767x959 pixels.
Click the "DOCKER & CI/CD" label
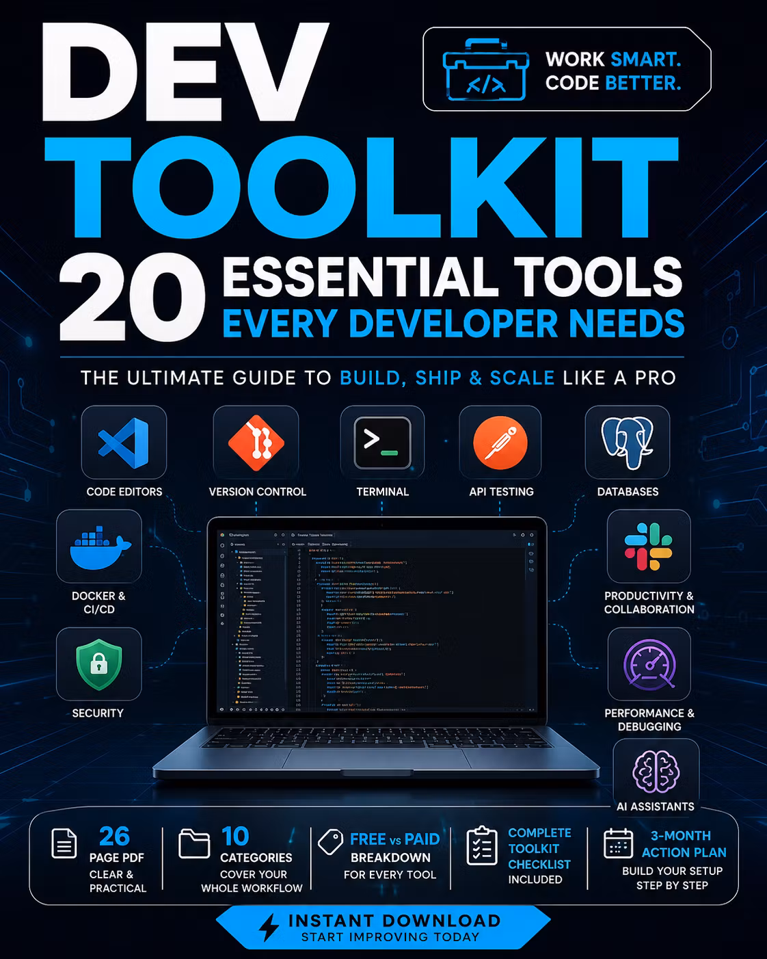[99, 603]
